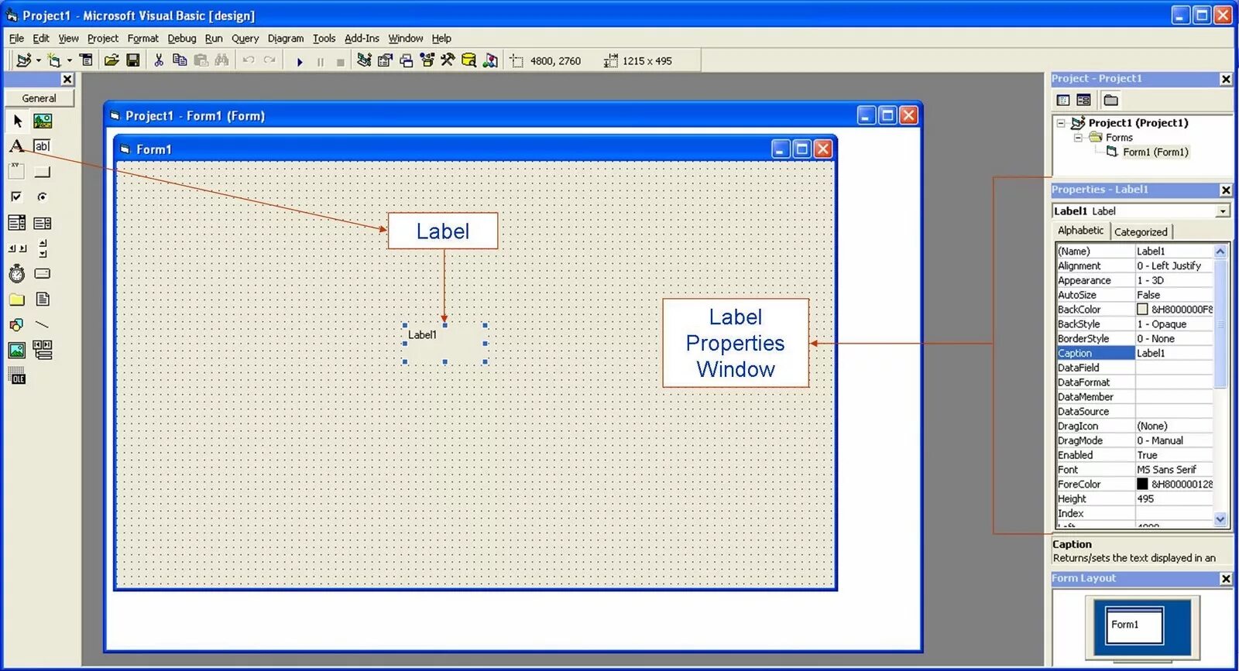Open the Format menu
This screenshot has width=1239, height=671.
click(x=142, y=38)
